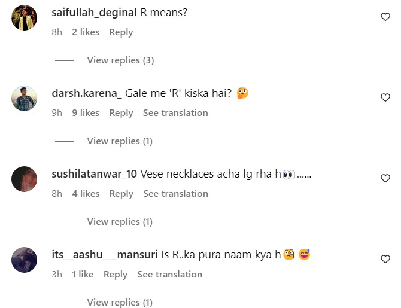The height and width of the screenshot is (308, 401).
Task: Open the saifullah_deginal username link
Action: 95,13
